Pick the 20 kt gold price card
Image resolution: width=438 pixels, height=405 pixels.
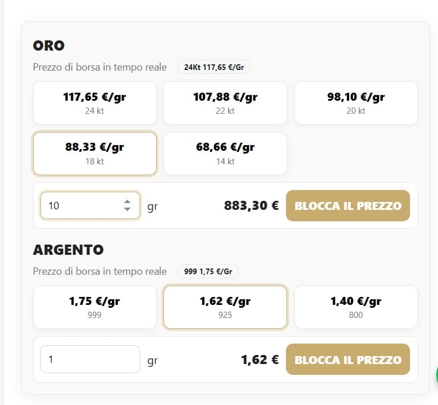[x=355, y=103]
